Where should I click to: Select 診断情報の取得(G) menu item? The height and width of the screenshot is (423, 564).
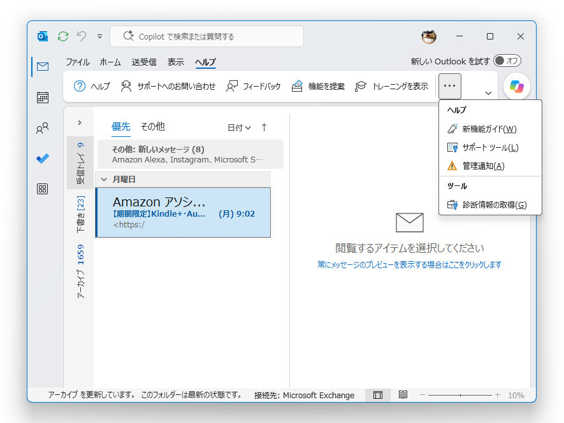point(490,204)
